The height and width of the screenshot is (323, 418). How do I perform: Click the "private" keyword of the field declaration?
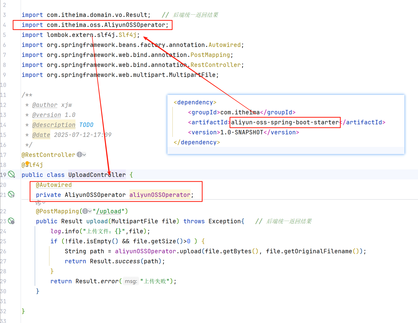(x=48, y=195)
